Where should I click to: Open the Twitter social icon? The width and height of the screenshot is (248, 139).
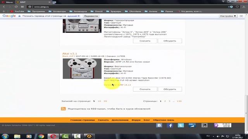(x=181, y=125)
